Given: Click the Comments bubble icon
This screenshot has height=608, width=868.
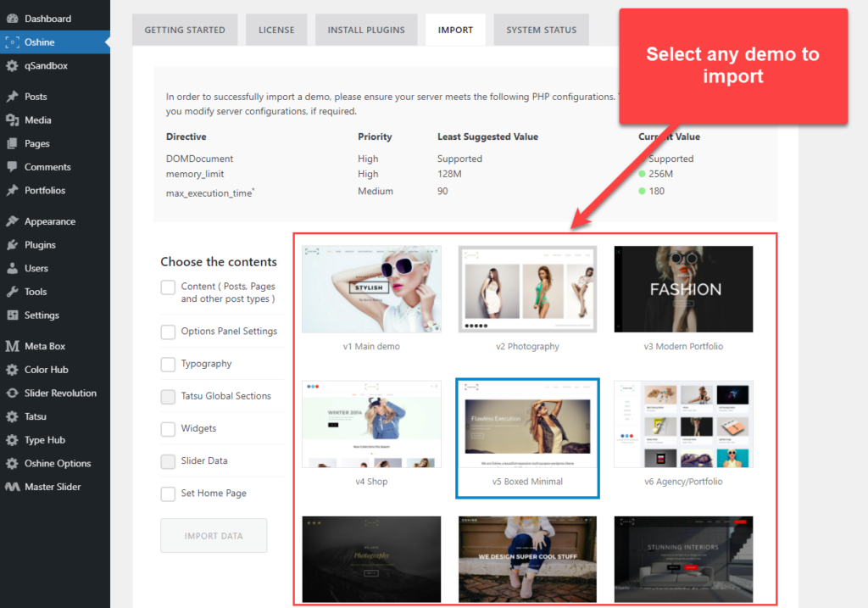Looking at the screenshot, I should 12,167.
